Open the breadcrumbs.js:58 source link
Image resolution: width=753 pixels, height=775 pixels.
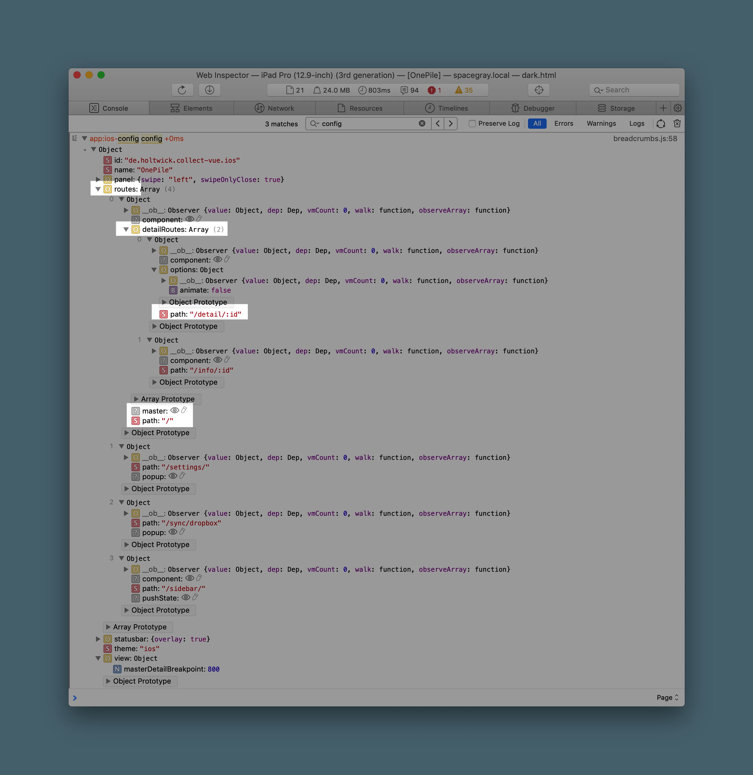click(645, 138)
